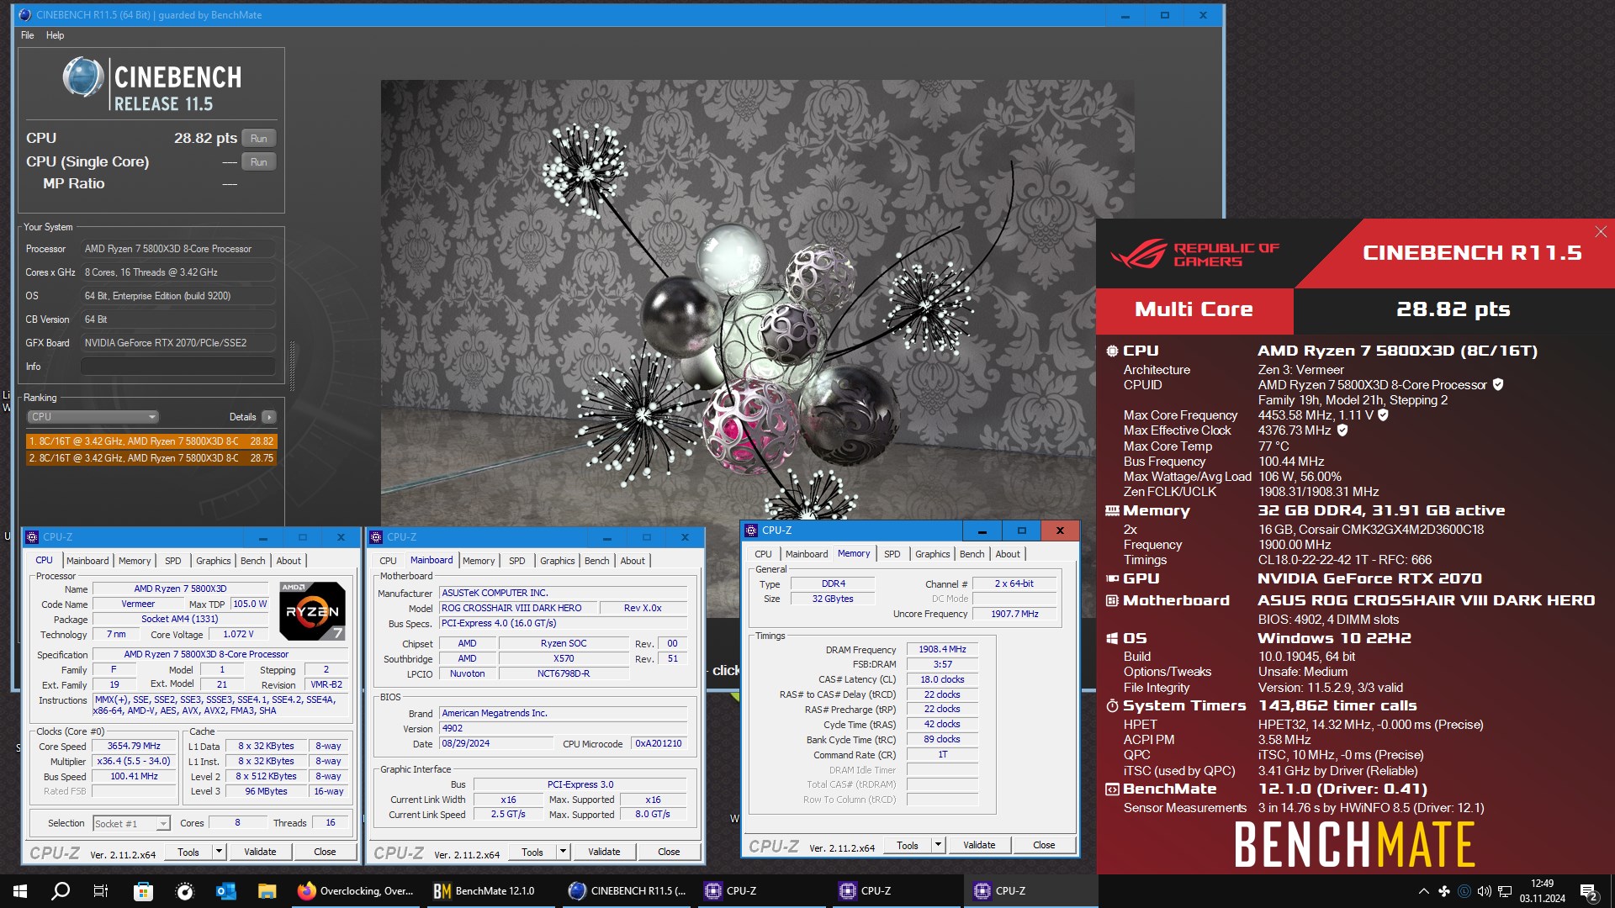The image size is (1615, 908).
Task: Open Task View in taskbar
Action: [x=101, y=891]
